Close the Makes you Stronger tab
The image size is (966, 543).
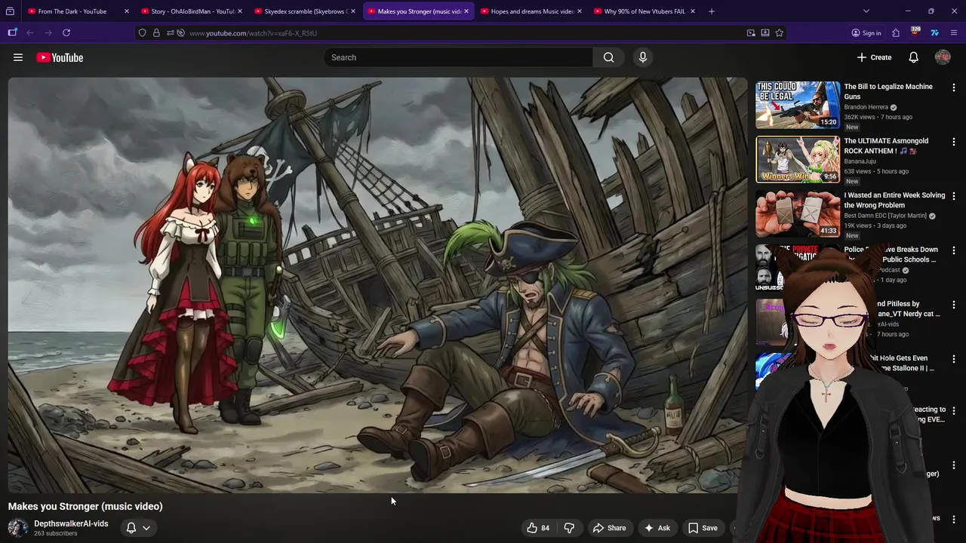point(466,11)
